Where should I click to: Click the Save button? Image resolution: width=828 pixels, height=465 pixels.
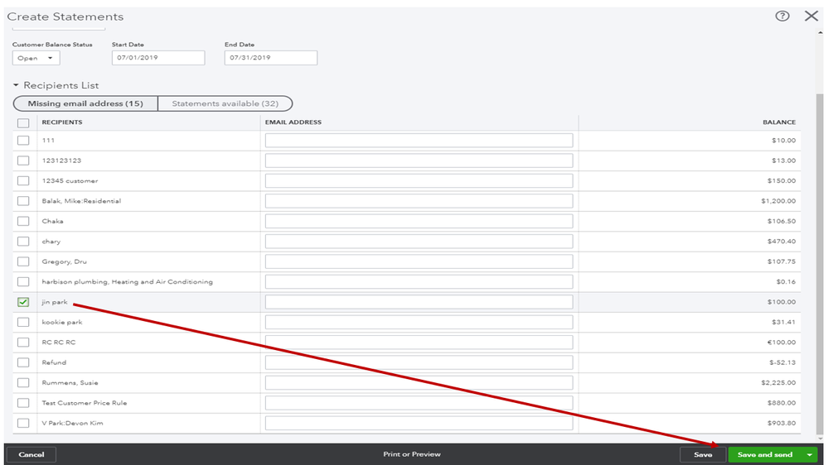(x=703, y=454)
